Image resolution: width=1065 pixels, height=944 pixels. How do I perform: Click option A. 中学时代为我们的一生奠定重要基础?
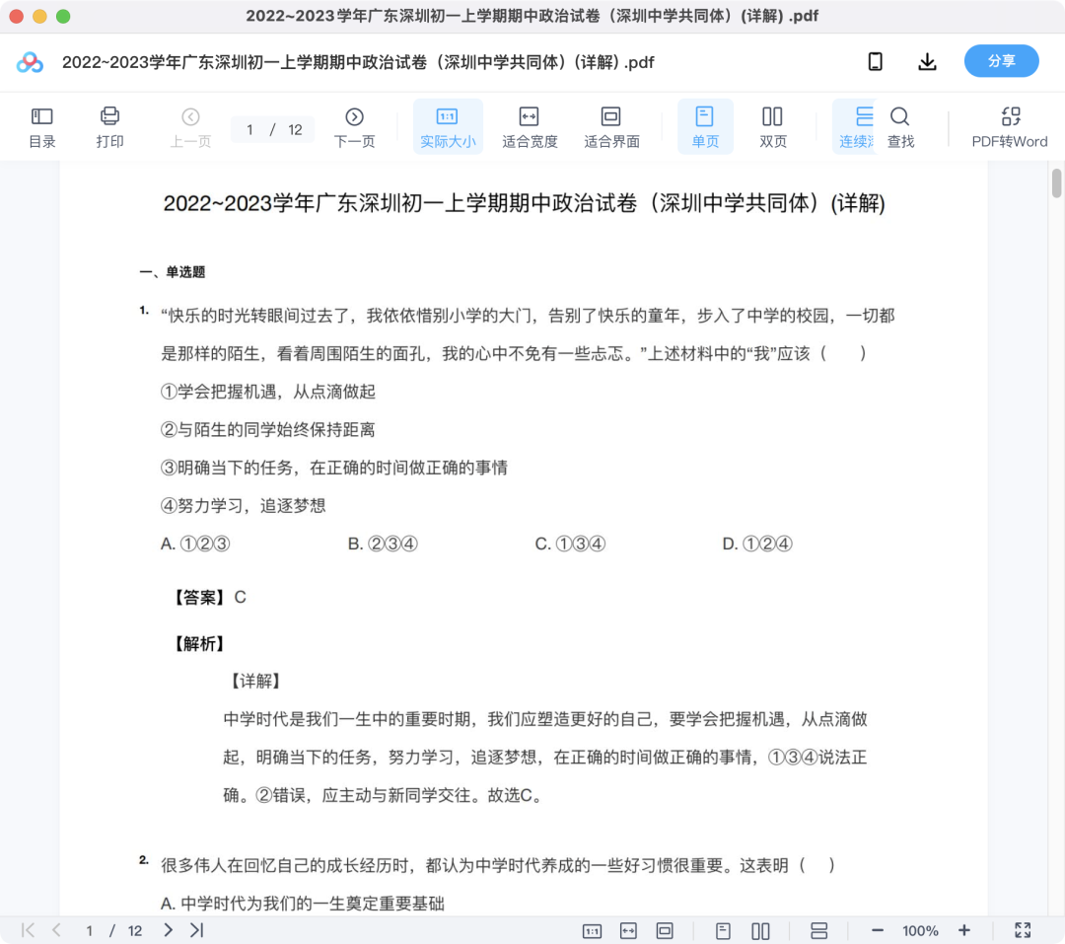click(303, 904)
